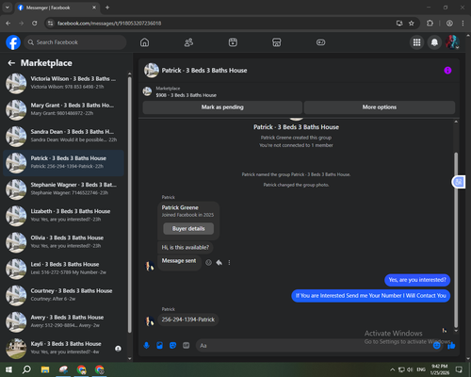Image resolution: width=471 pixels, height=377 pixels.
Task: Open Avery 3 Beds 3 Baths House chat
Action: (64, 322)
